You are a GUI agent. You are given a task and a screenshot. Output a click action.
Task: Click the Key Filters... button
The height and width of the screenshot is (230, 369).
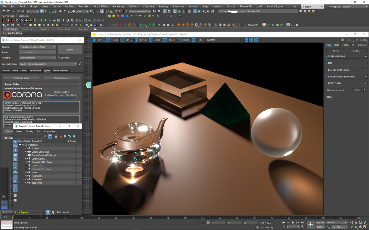(339, 227)
